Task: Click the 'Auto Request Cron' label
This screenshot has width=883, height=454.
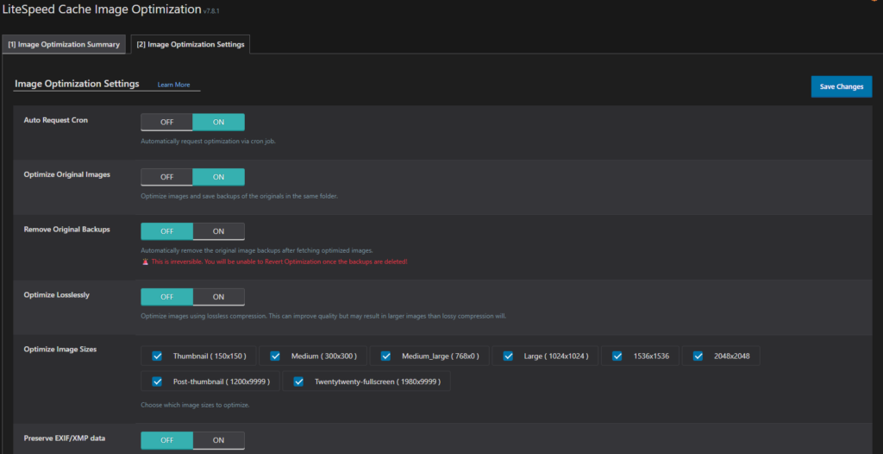Action: [56, 120]
